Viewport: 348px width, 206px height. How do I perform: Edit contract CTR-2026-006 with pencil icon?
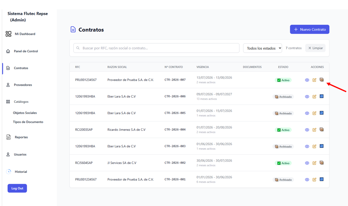click(314, 96)
